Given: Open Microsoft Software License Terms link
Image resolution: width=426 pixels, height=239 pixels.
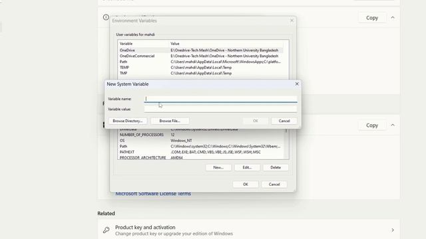Looking at the screenshot, I should pos(153,193).
